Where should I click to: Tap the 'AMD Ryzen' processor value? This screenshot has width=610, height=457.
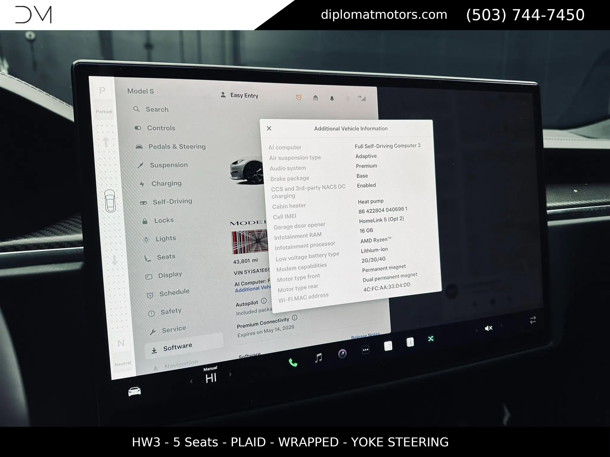coord(376,240)
